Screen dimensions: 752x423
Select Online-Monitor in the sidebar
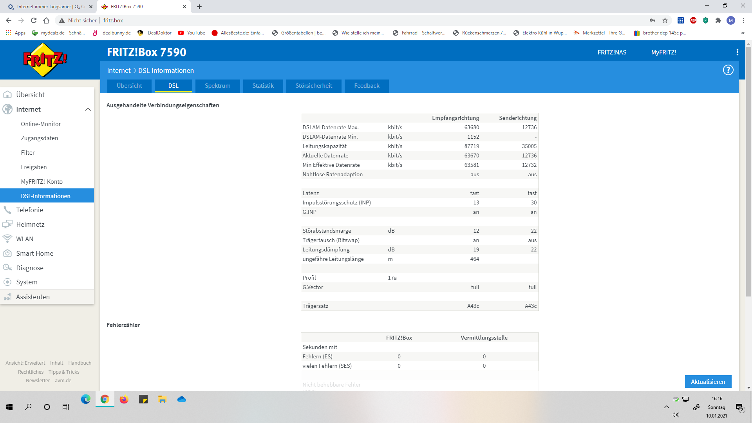41,124
